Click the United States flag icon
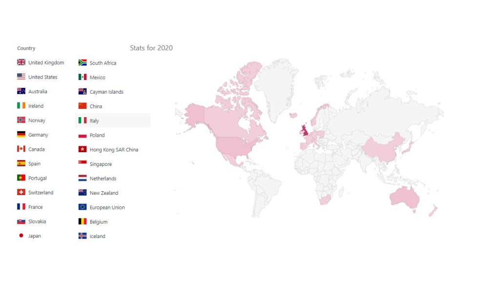The image size is (500, 281). (x=21, y=77)
